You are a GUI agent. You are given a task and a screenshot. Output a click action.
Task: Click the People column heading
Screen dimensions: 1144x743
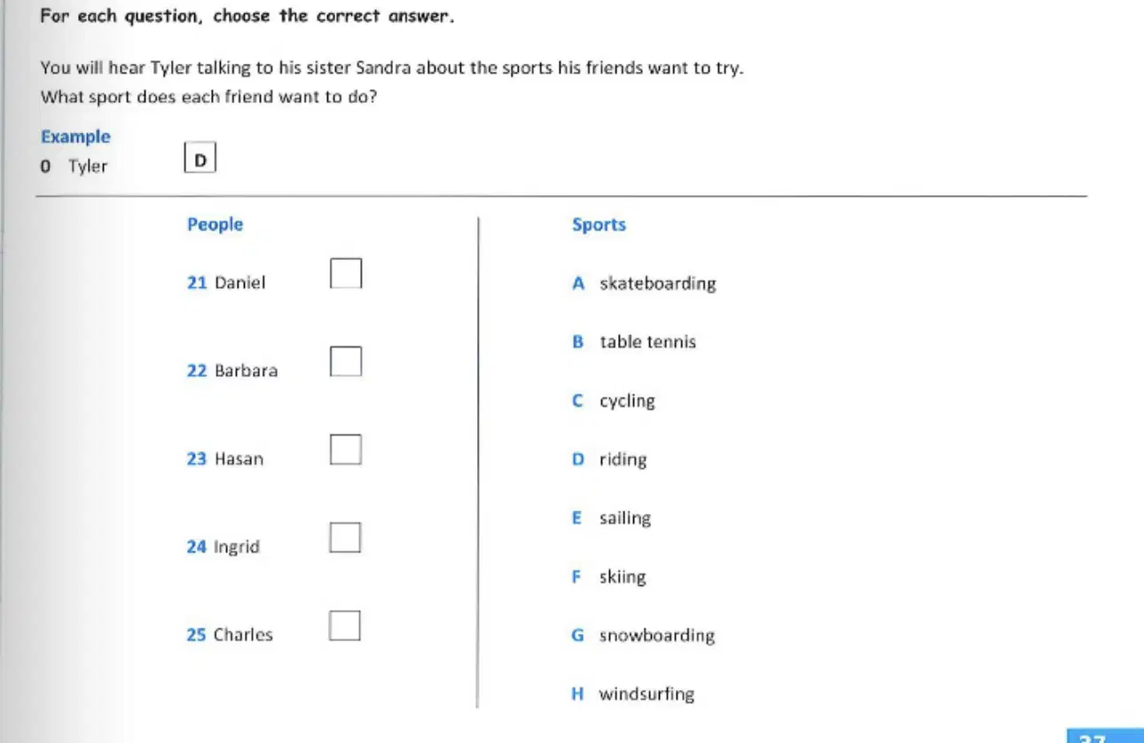click(x=215, y=224)
